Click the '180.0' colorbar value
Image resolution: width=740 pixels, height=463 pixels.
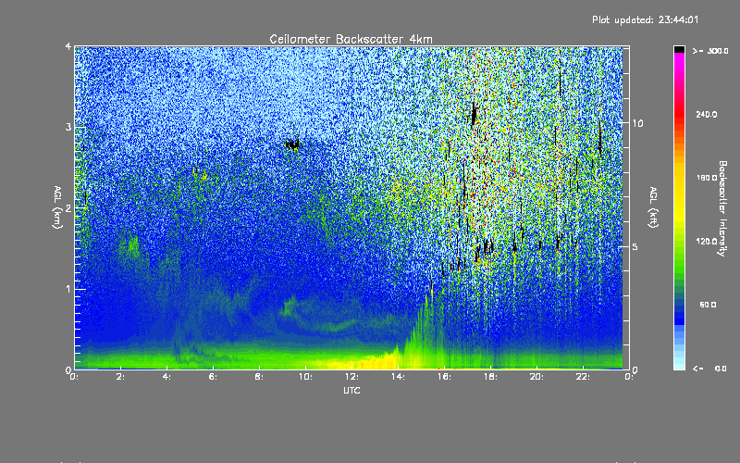tap(707, 178)
